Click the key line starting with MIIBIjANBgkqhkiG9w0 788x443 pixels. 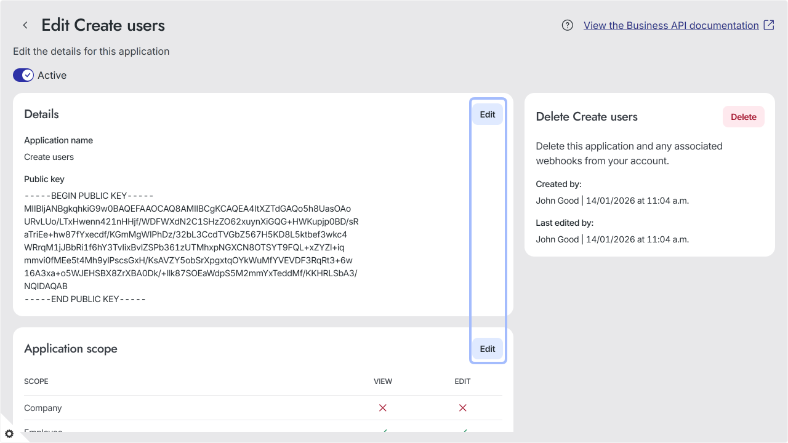188,209
